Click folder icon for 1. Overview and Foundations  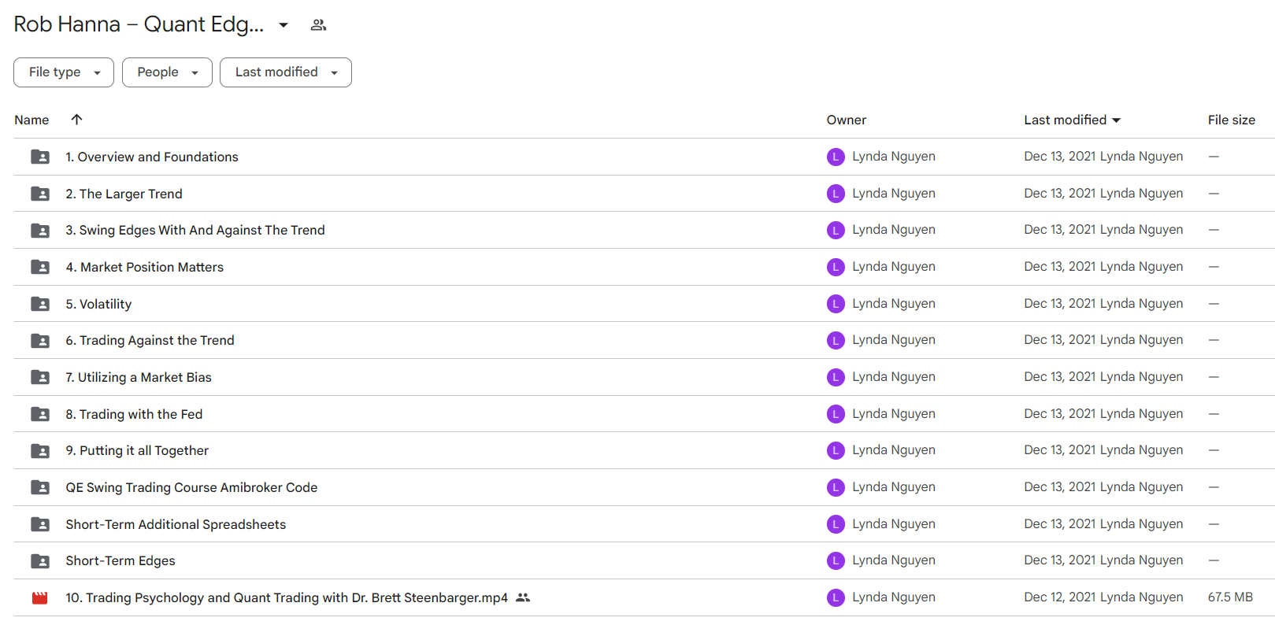coord(40,157)
